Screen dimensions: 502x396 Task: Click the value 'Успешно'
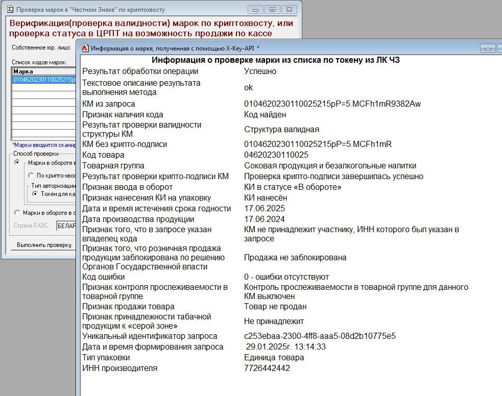260,71
